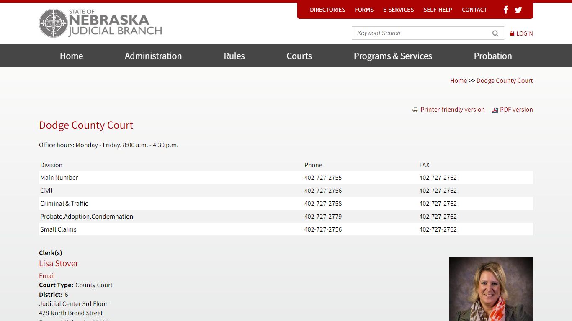Click the Dodge County Court heading
572x321 pixels.
pos(86,125)
